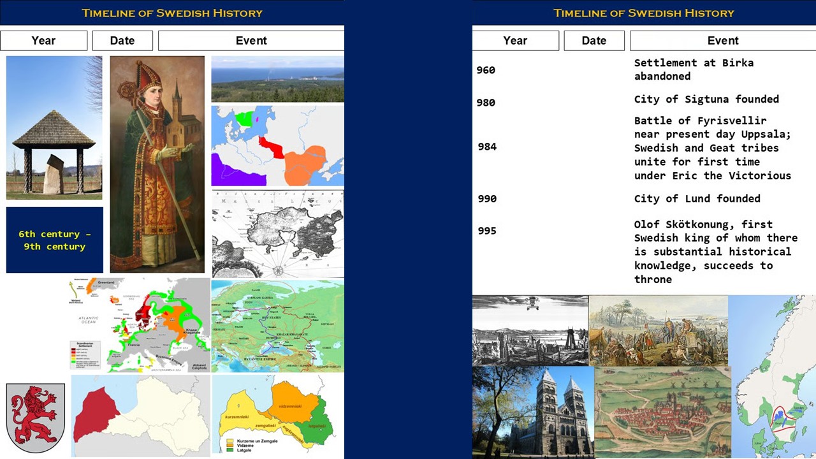Click the Olof Skötkonung event description

(715, 252)
